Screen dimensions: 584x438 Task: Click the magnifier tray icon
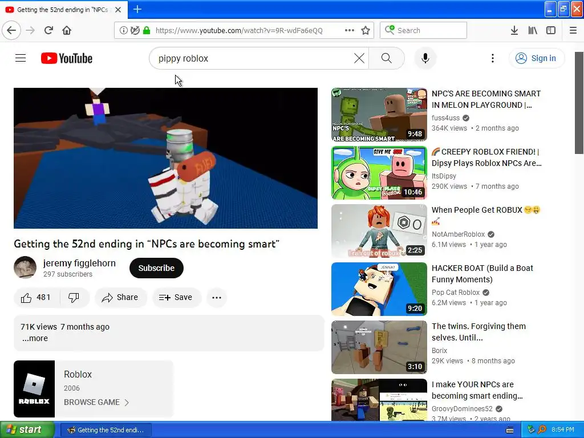coord(542,430)
